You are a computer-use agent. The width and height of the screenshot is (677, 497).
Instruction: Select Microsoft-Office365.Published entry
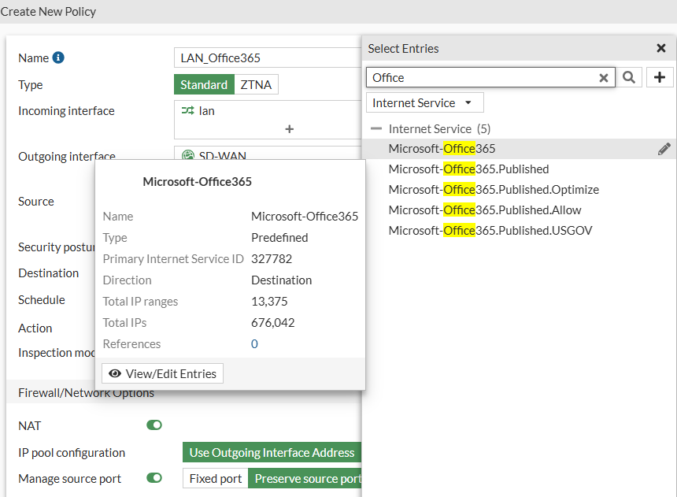coord(468,169)
